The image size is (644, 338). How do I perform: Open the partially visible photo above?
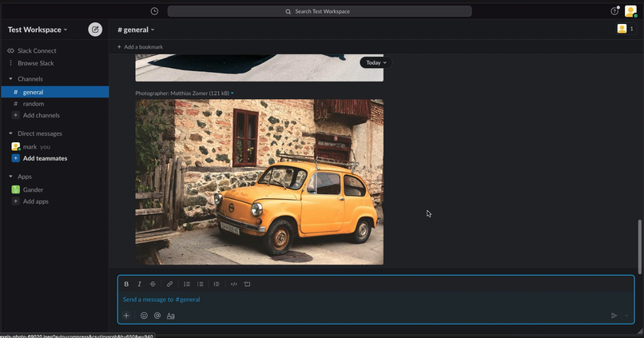260,68
